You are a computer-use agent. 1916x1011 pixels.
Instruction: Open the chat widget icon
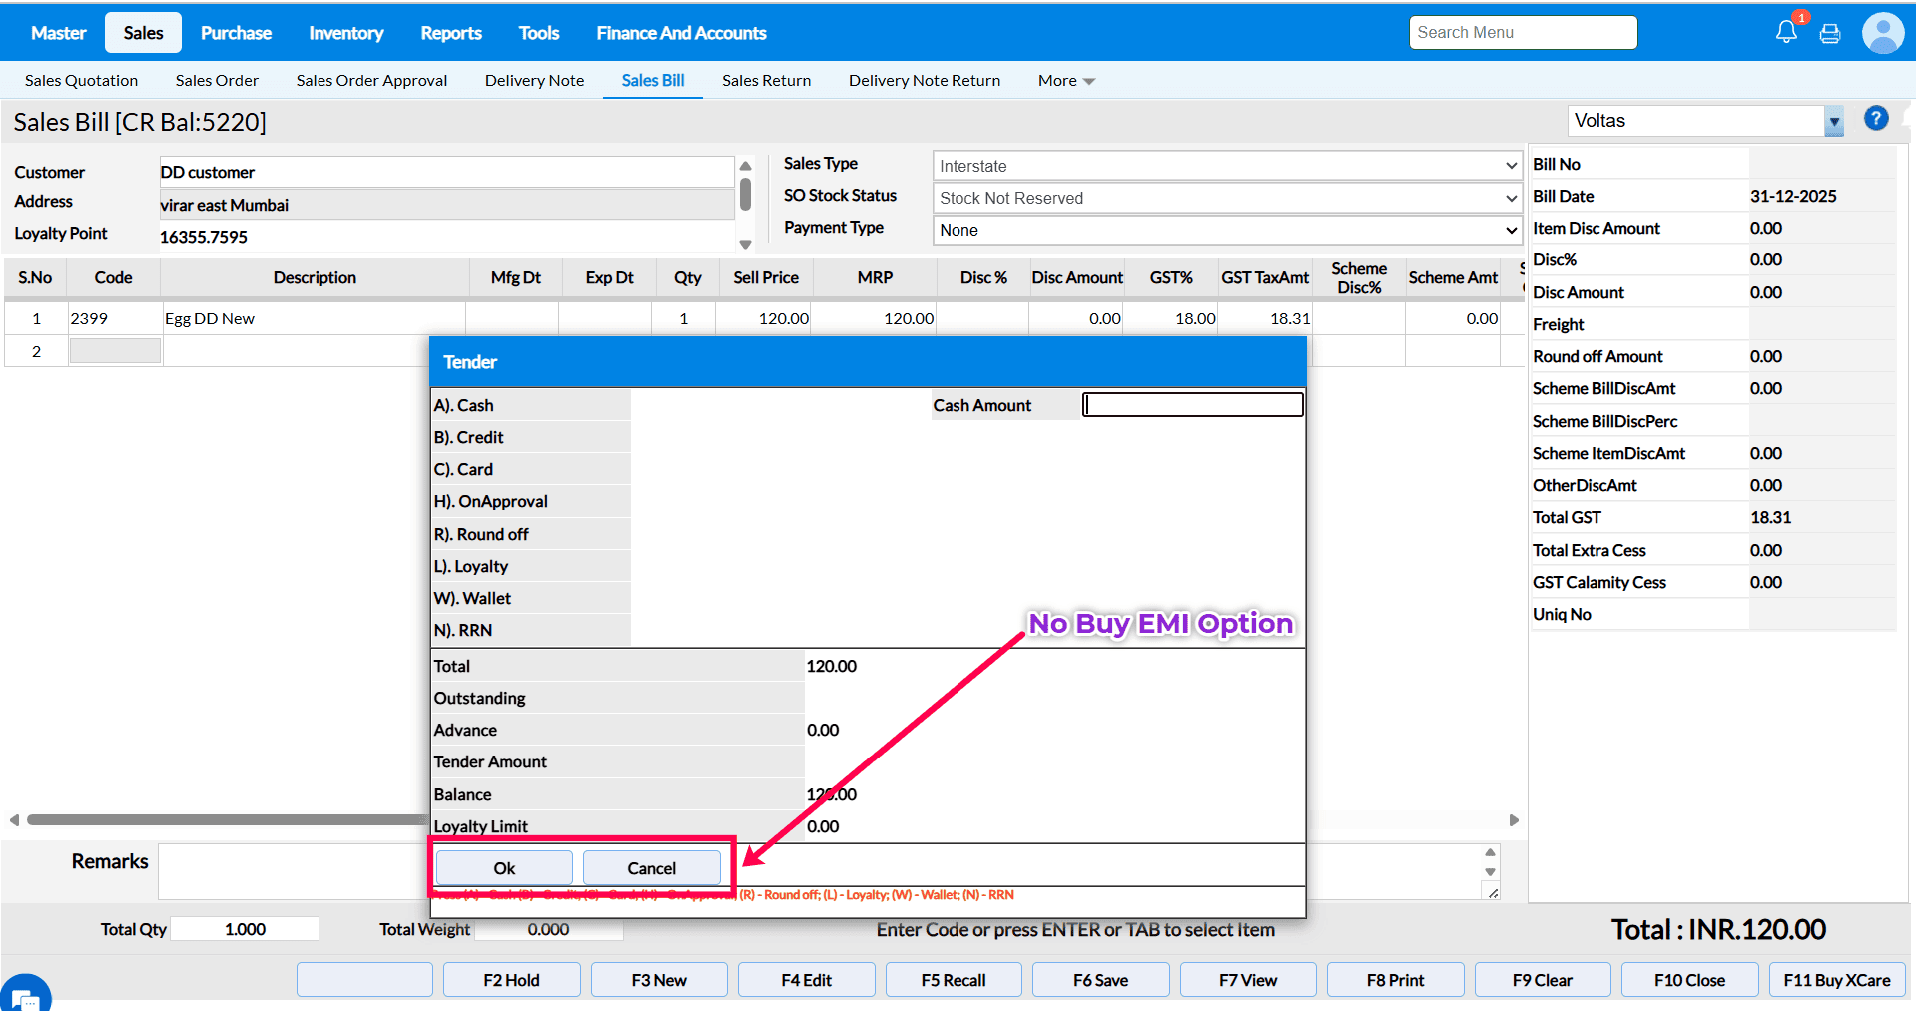[24, 995]
